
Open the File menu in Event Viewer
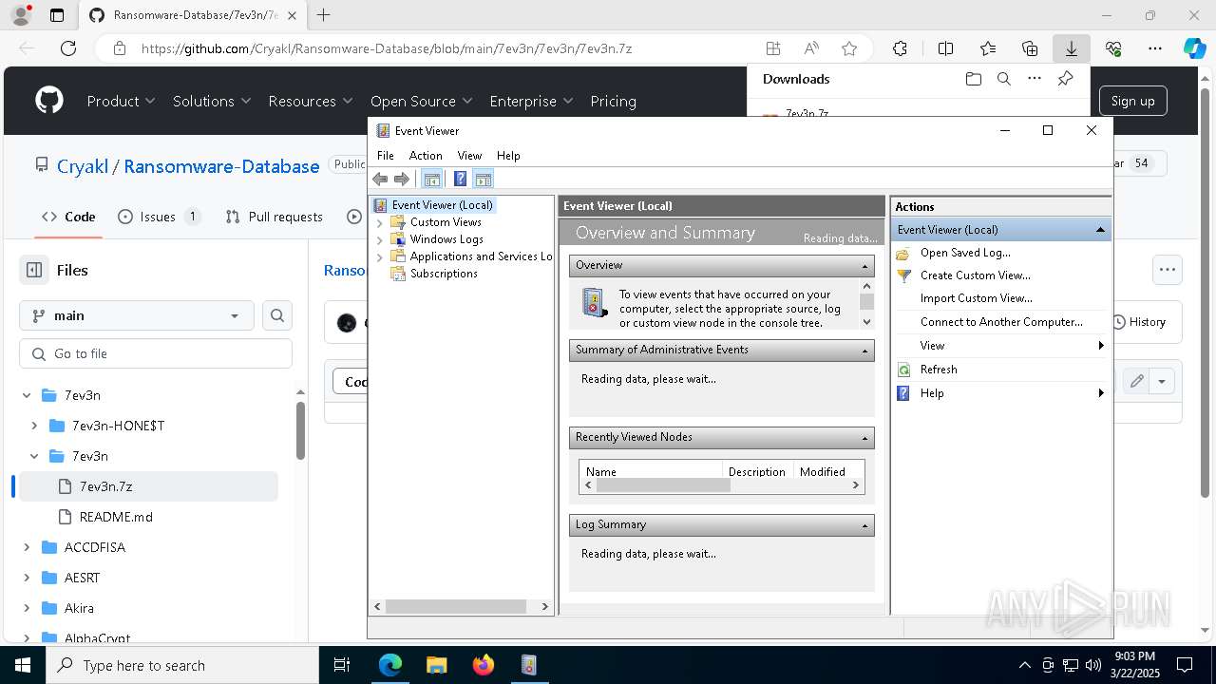[385, 155]
